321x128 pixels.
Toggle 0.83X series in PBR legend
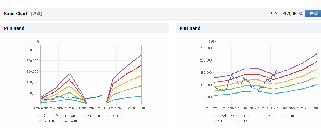tap(244, 116)
